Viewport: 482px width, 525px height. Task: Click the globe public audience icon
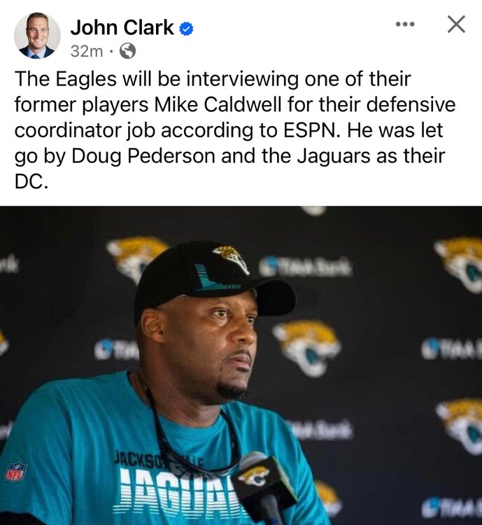point(128,51)
